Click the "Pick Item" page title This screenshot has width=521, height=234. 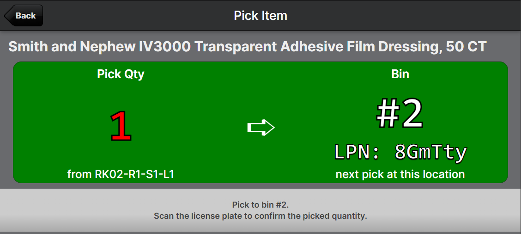click(260, 16)
